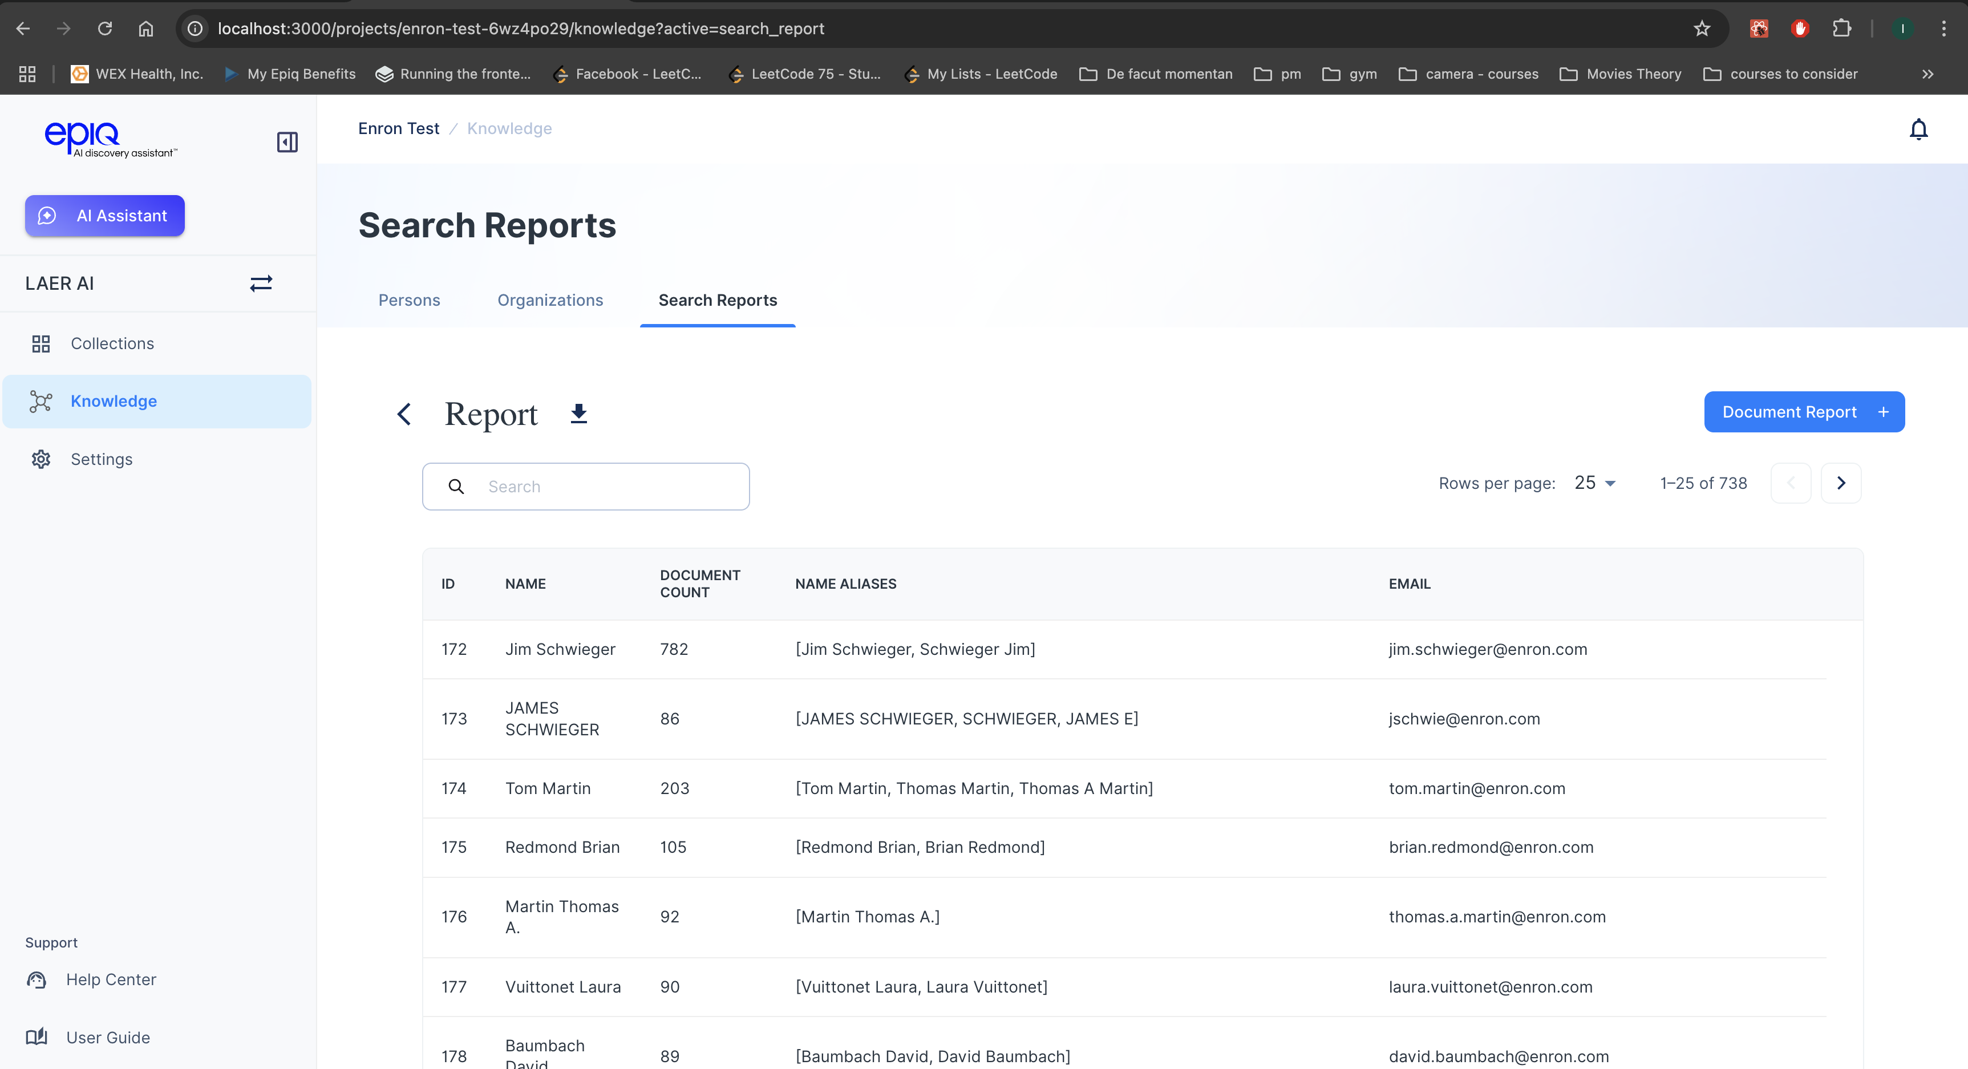
Task: Collapse the sidebar panel icon
Action: [x=287, y=142]
